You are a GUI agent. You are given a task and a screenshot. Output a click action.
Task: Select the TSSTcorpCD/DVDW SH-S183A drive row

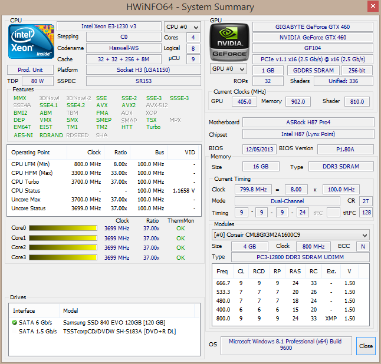click(x=104, y=332)
